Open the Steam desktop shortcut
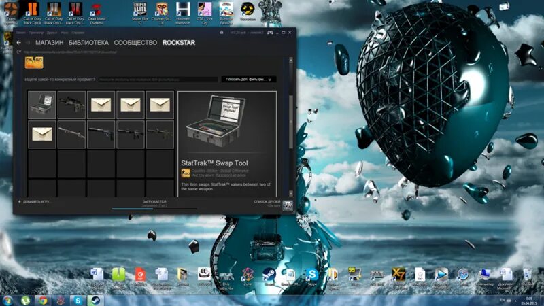This screenshot has width=544, height=306. (269, 277)
